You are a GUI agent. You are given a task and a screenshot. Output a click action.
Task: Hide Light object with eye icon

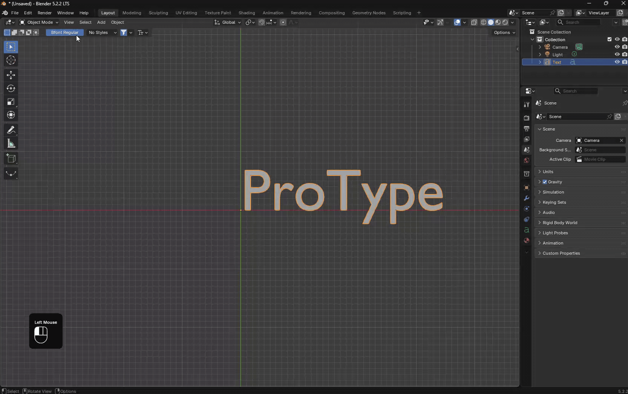pos(617,54)
